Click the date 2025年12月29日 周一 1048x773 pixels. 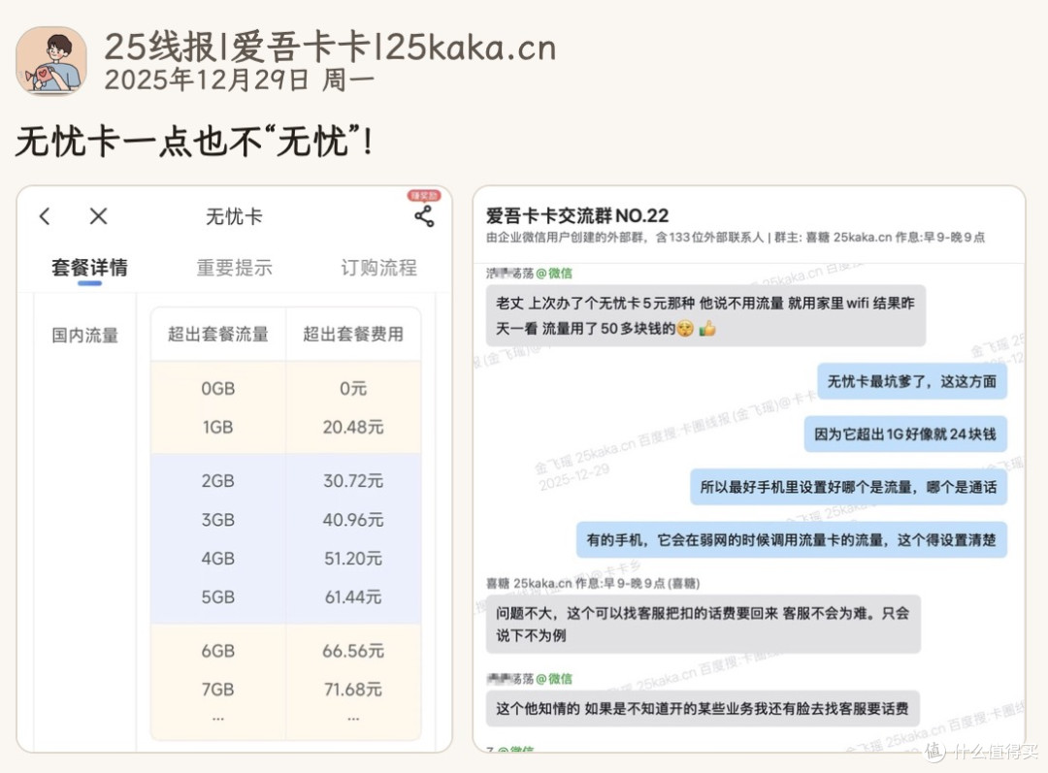pyautogui.click(x=240, y=81)
